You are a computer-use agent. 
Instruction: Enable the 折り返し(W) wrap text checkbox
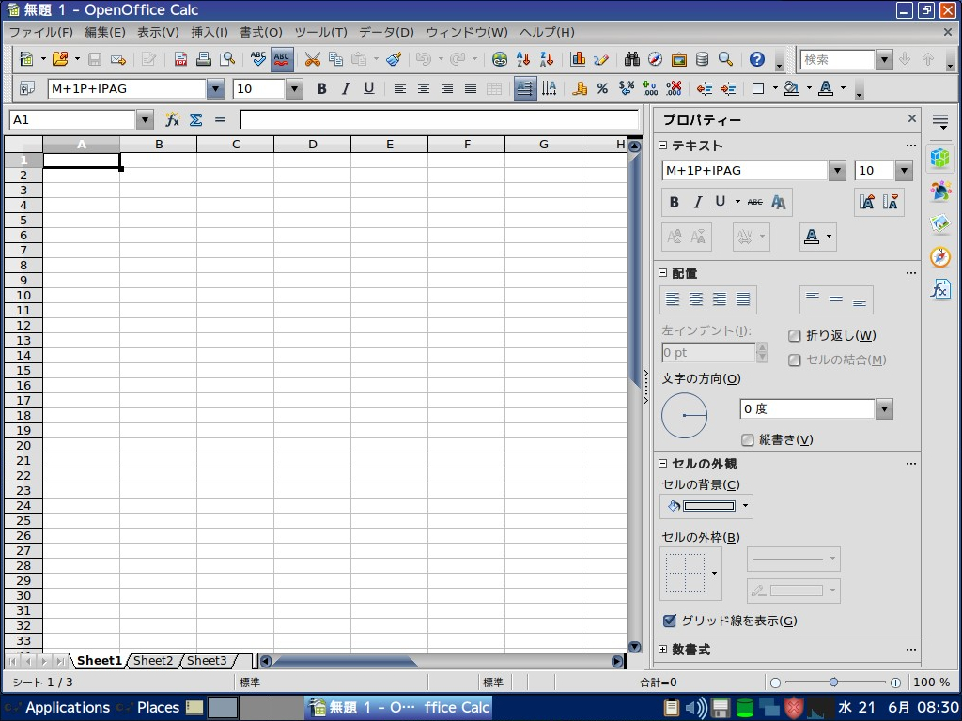pyautogui.click(x=795, y=335)
